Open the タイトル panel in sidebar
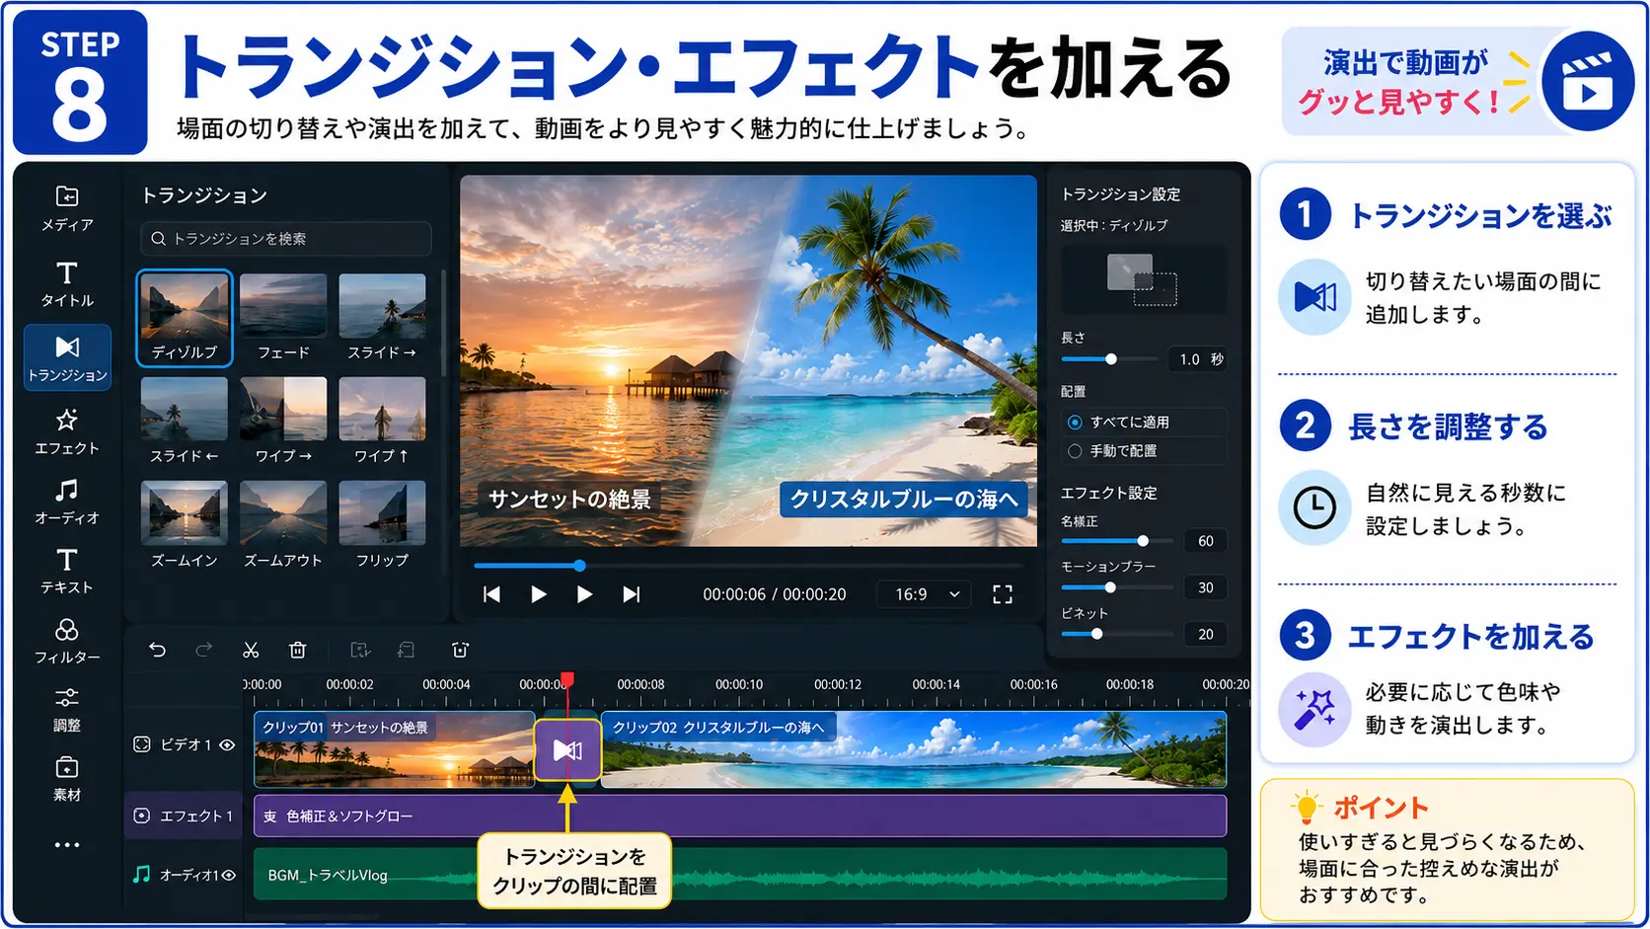Screen dimensions: 1650x929 pos(67,284)
